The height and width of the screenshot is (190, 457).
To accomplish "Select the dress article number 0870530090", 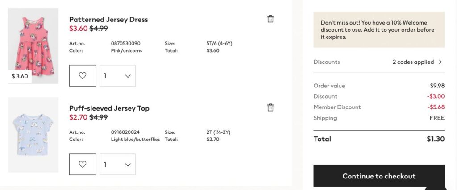I will (x=125, y=44).
